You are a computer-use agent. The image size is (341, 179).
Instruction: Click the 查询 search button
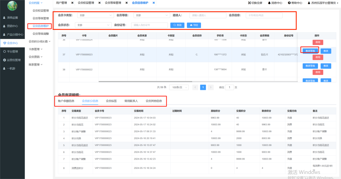pyautogui.click(x=177, y=25)
